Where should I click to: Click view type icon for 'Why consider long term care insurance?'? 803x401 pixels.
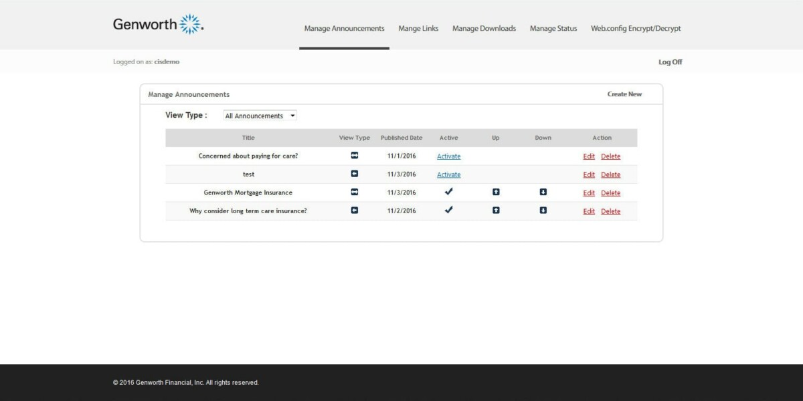coord(355,211)
